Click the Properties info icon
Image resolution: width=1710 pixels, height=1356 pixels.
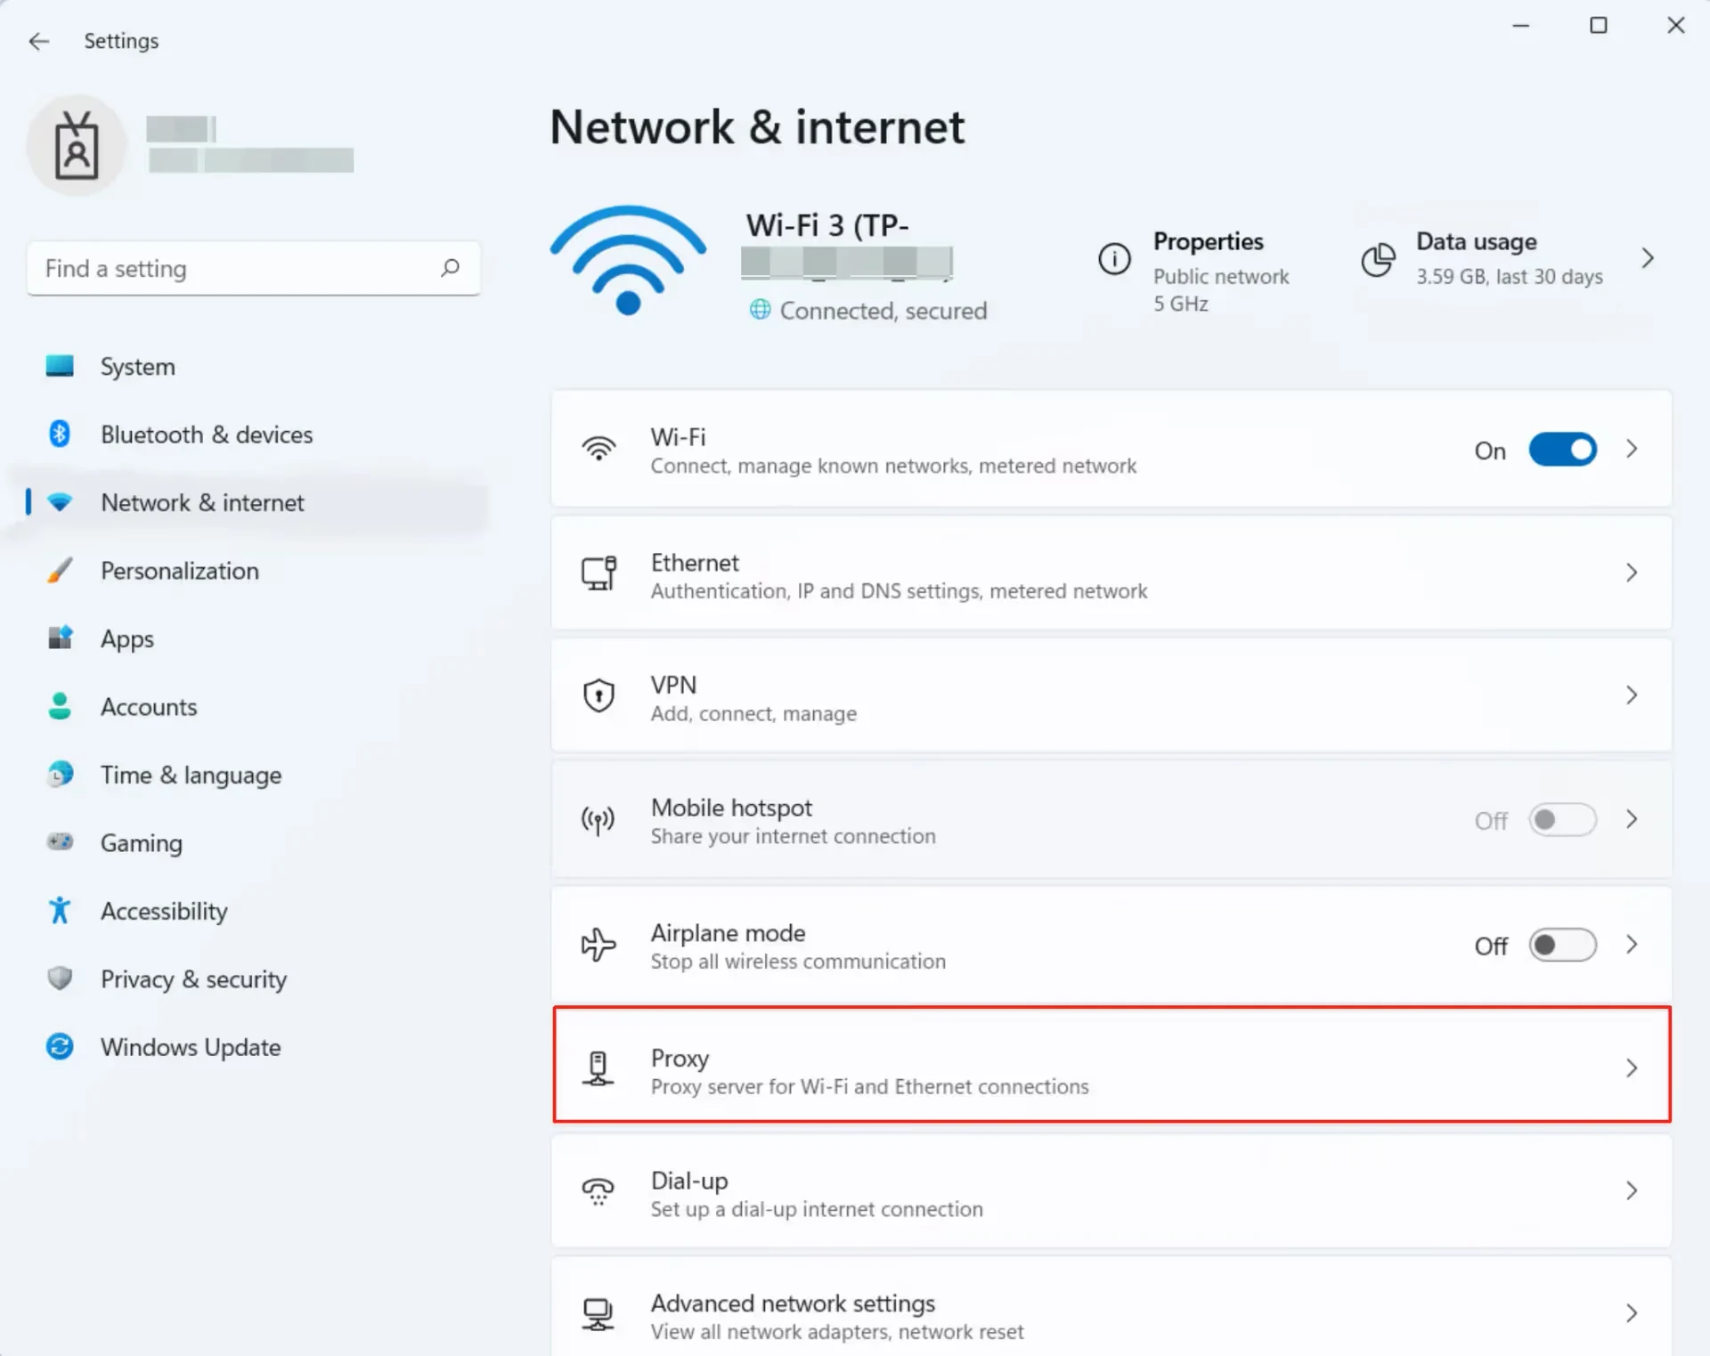pyautogui.click(x=1113, y=259)
